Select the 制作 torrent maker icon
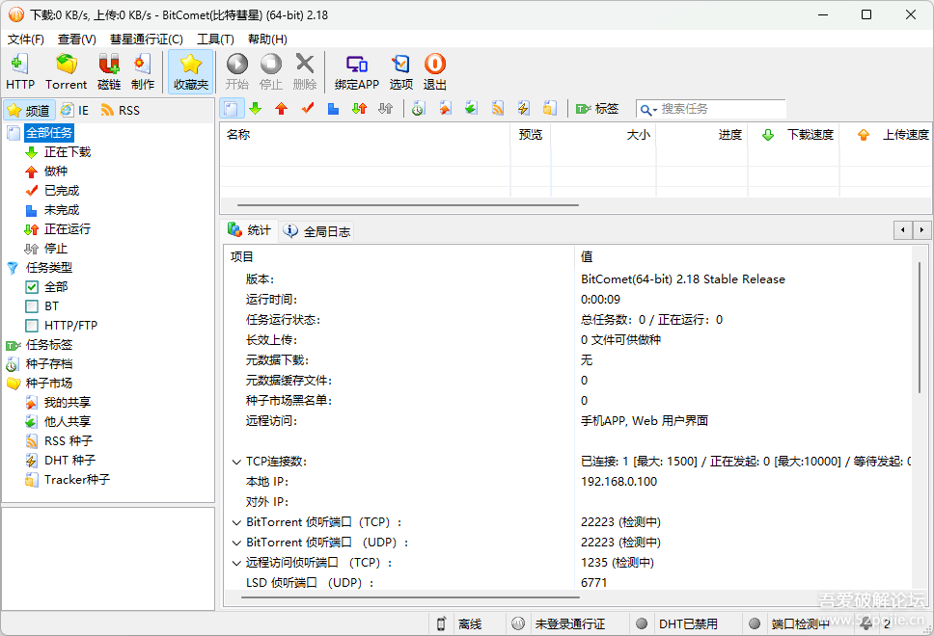The image size is (934, 636). 142,70
